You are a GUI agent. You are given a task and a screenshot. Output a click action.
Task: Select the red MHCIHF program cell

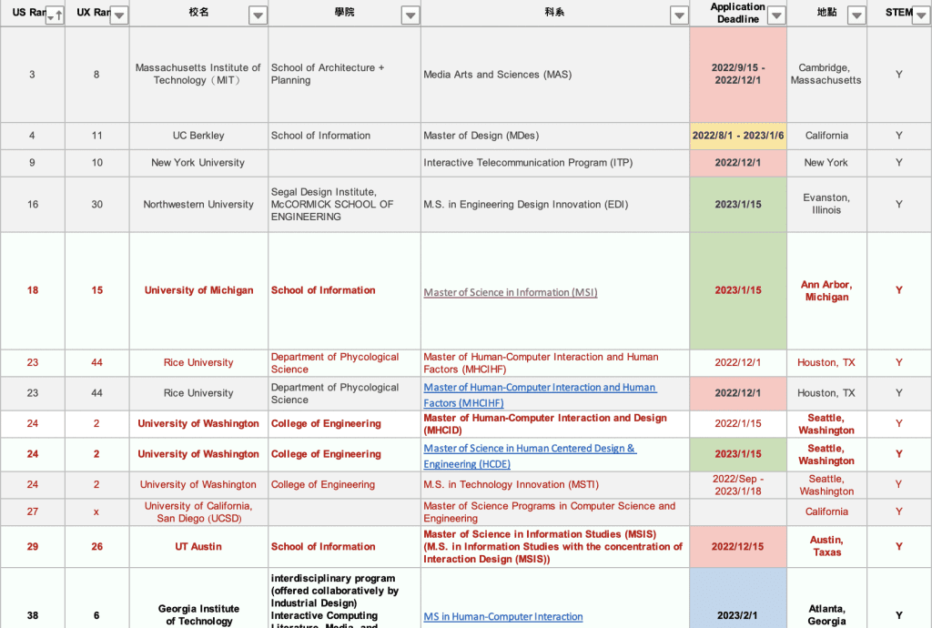[x=555, y=362]
